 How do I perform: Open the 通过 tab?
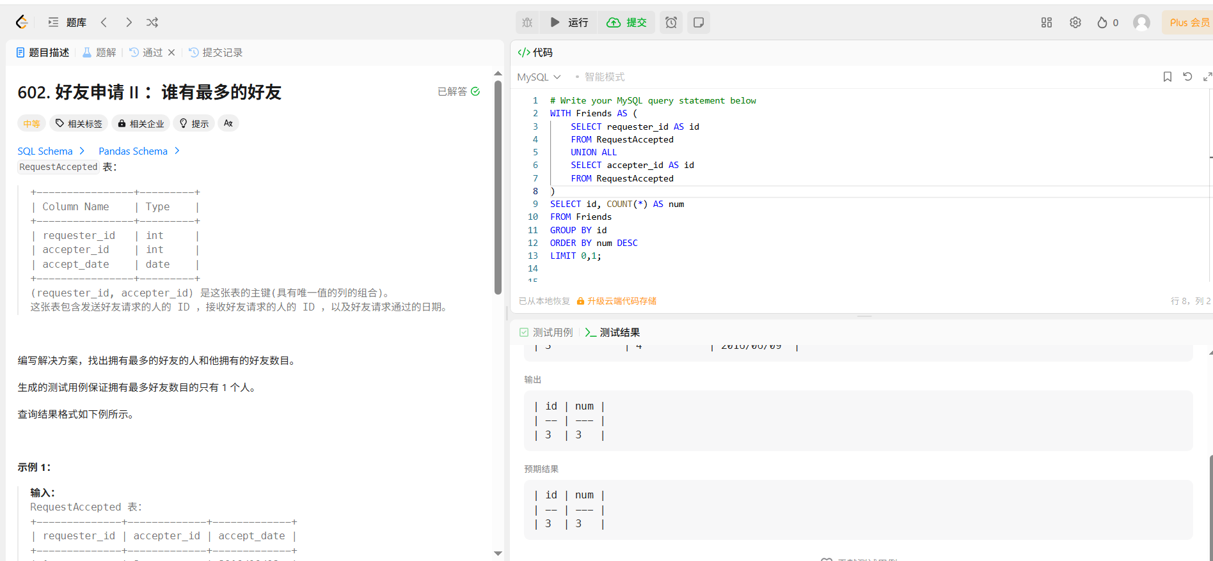click(x=146, y=52)
